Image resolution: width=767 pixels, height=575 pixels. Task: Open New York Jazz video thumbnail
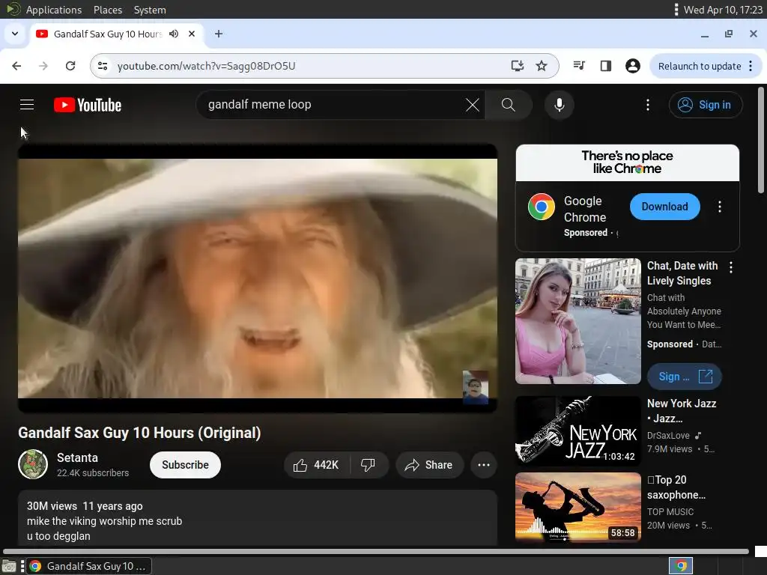[577, 431]
